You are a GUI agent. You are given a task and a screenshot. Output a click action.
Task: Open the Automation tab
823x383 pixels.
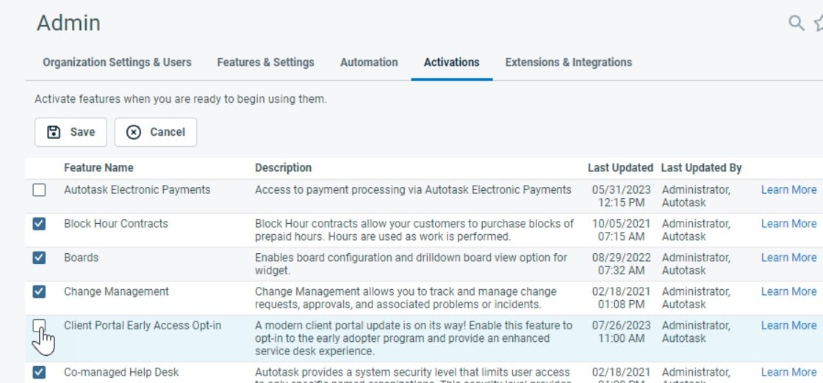tap(369, 62)
